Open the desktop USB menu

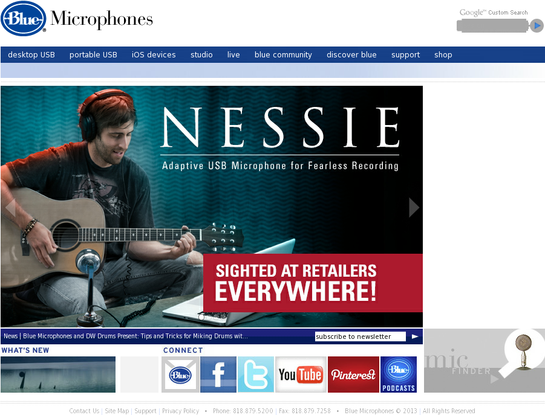(x=31, y=55)
